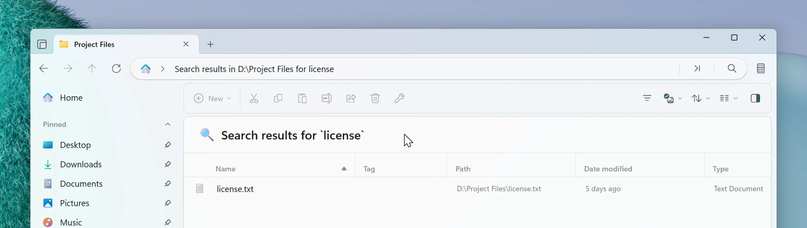Select the Project Files tab
807x228 pixels.
pyautogui.click(x=94, y=44)
